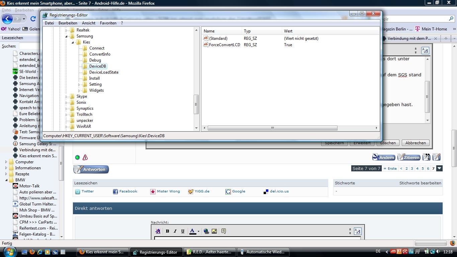
Task: Expand the Skype registry key
Action: coord(66,96)
